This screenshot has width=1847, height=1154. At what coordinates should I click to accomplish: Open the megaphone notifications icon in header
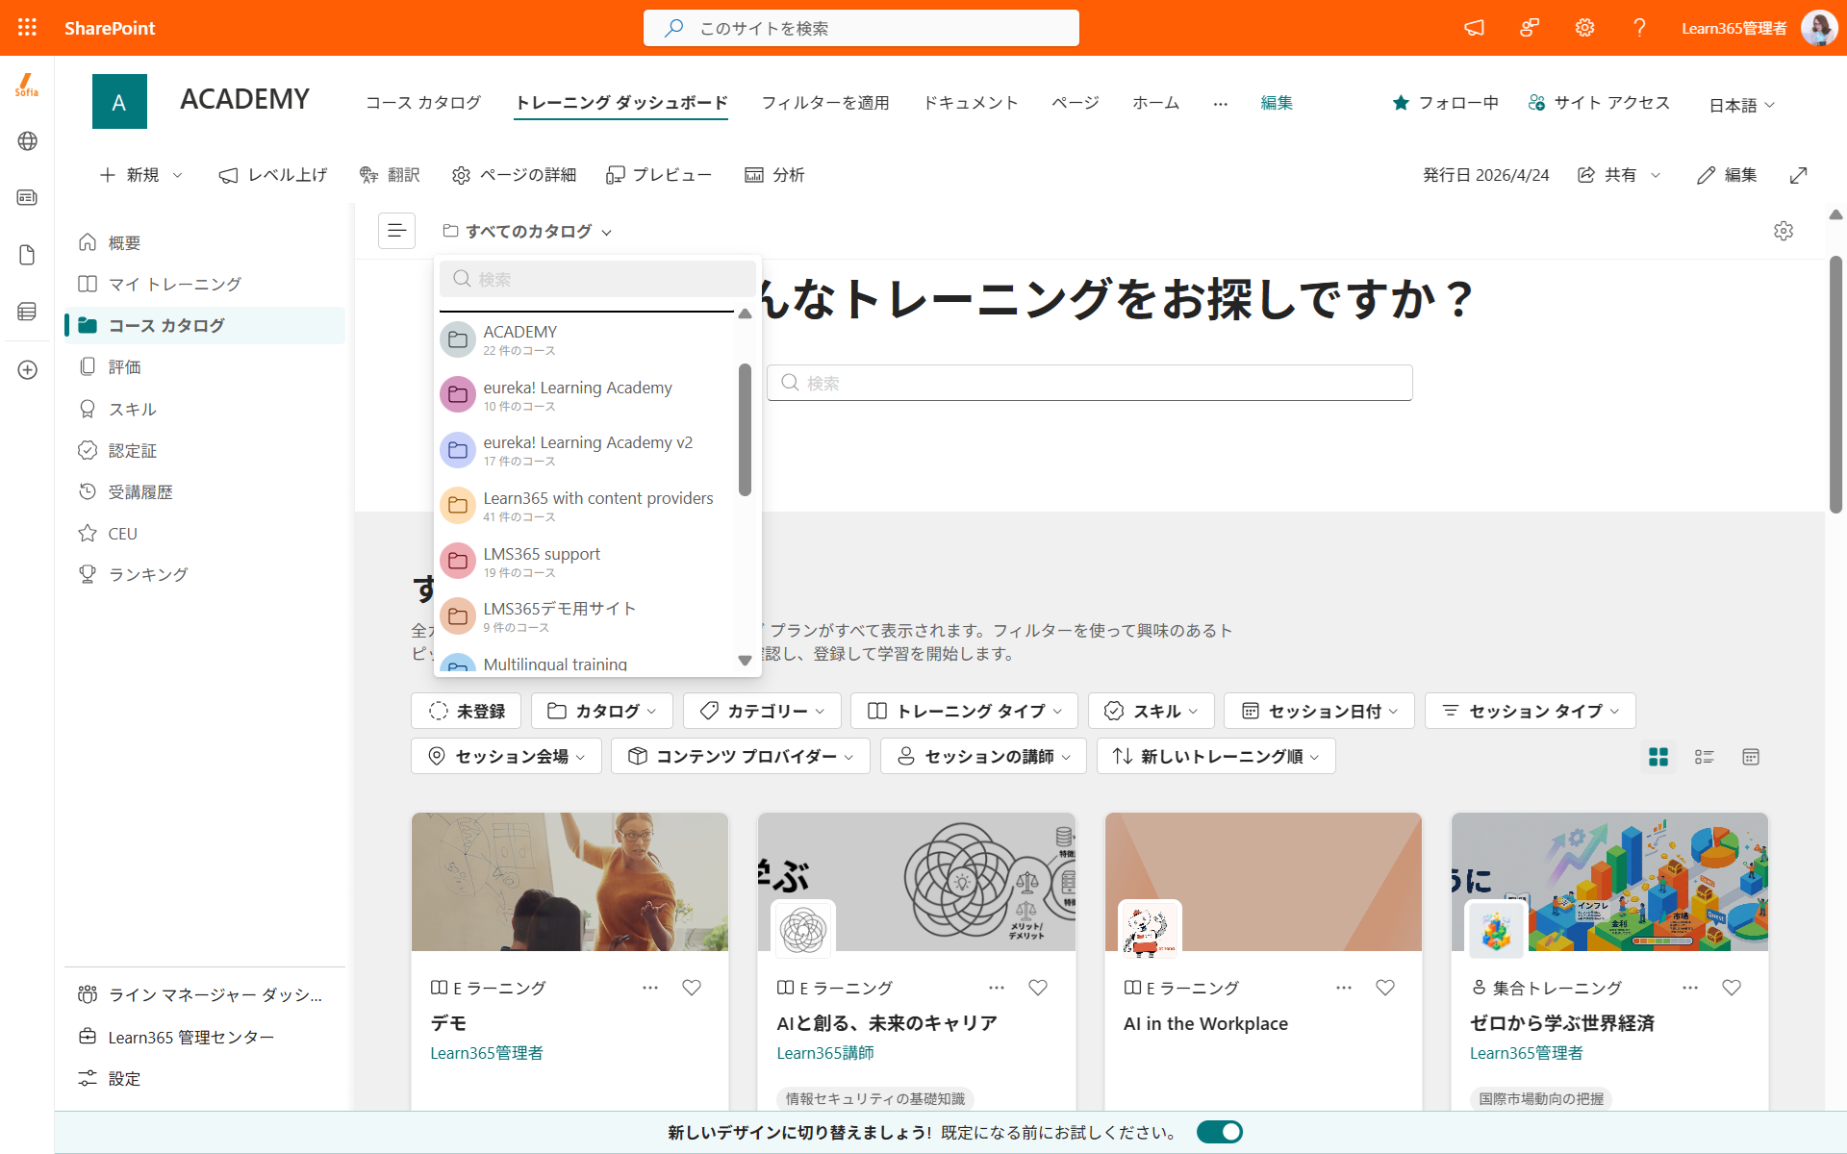pos(1474,28)
